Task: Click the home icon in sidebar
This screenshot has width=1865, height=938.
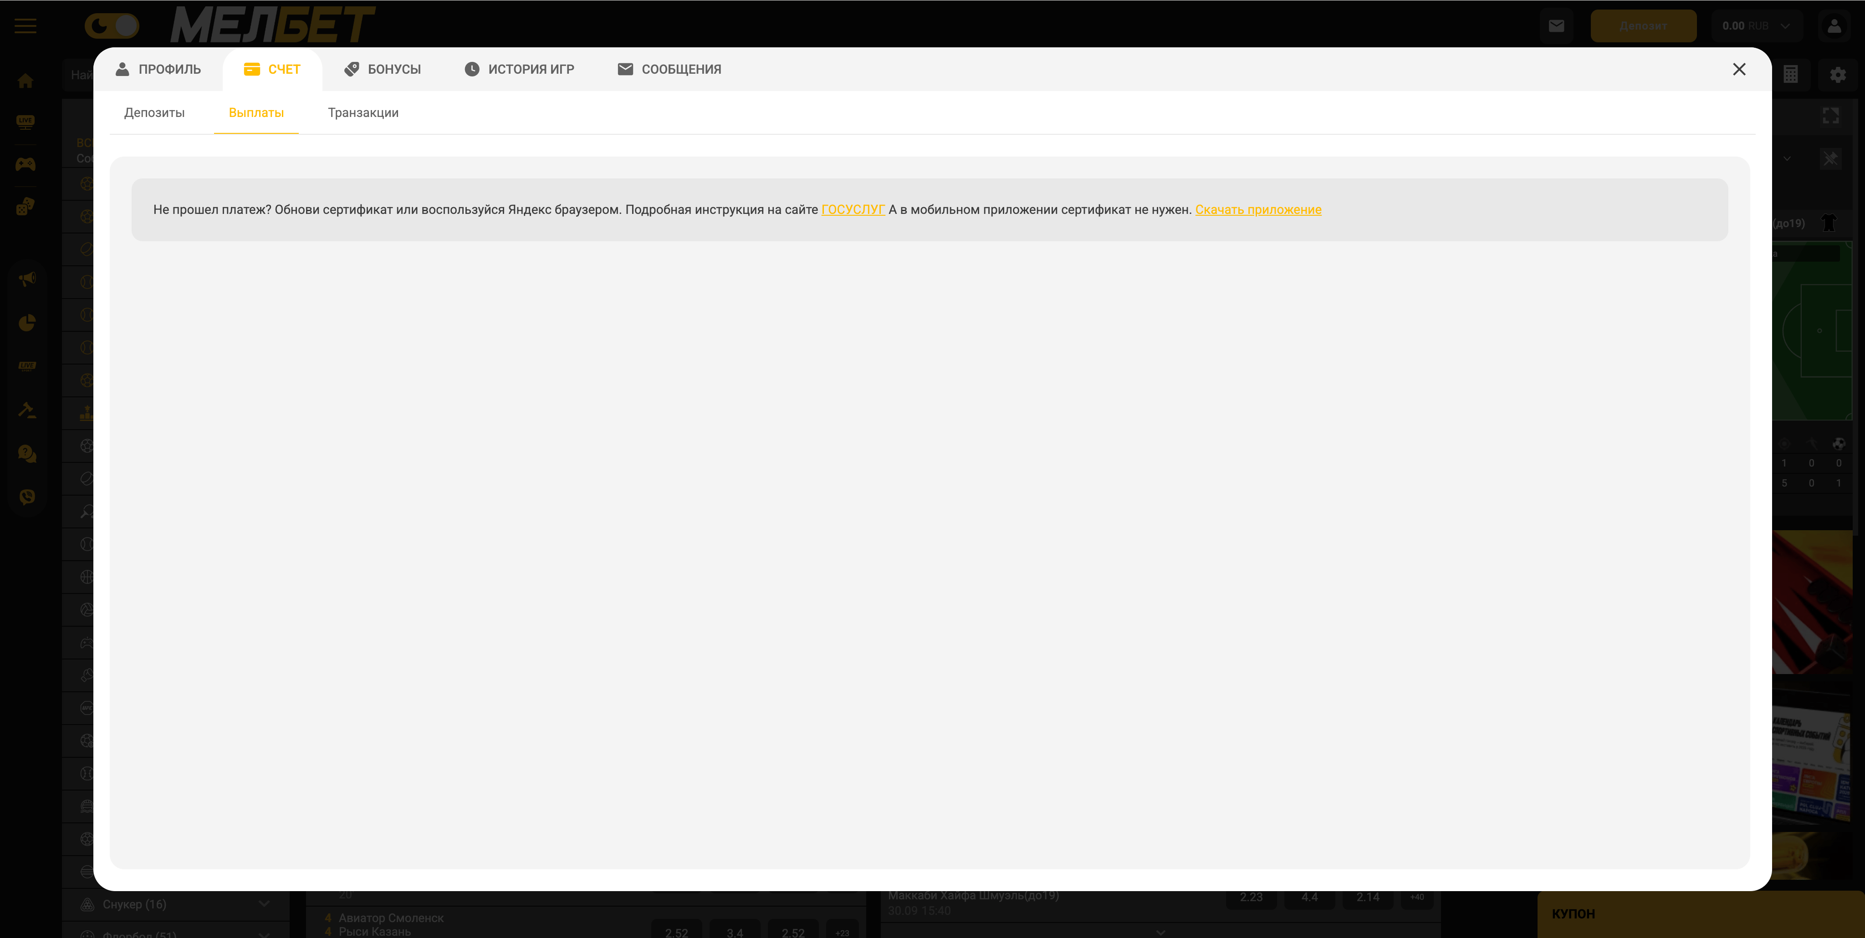Action: point(26,81)
